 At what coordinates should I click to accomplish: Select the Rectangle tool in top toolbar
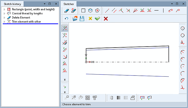coord(83,11)
